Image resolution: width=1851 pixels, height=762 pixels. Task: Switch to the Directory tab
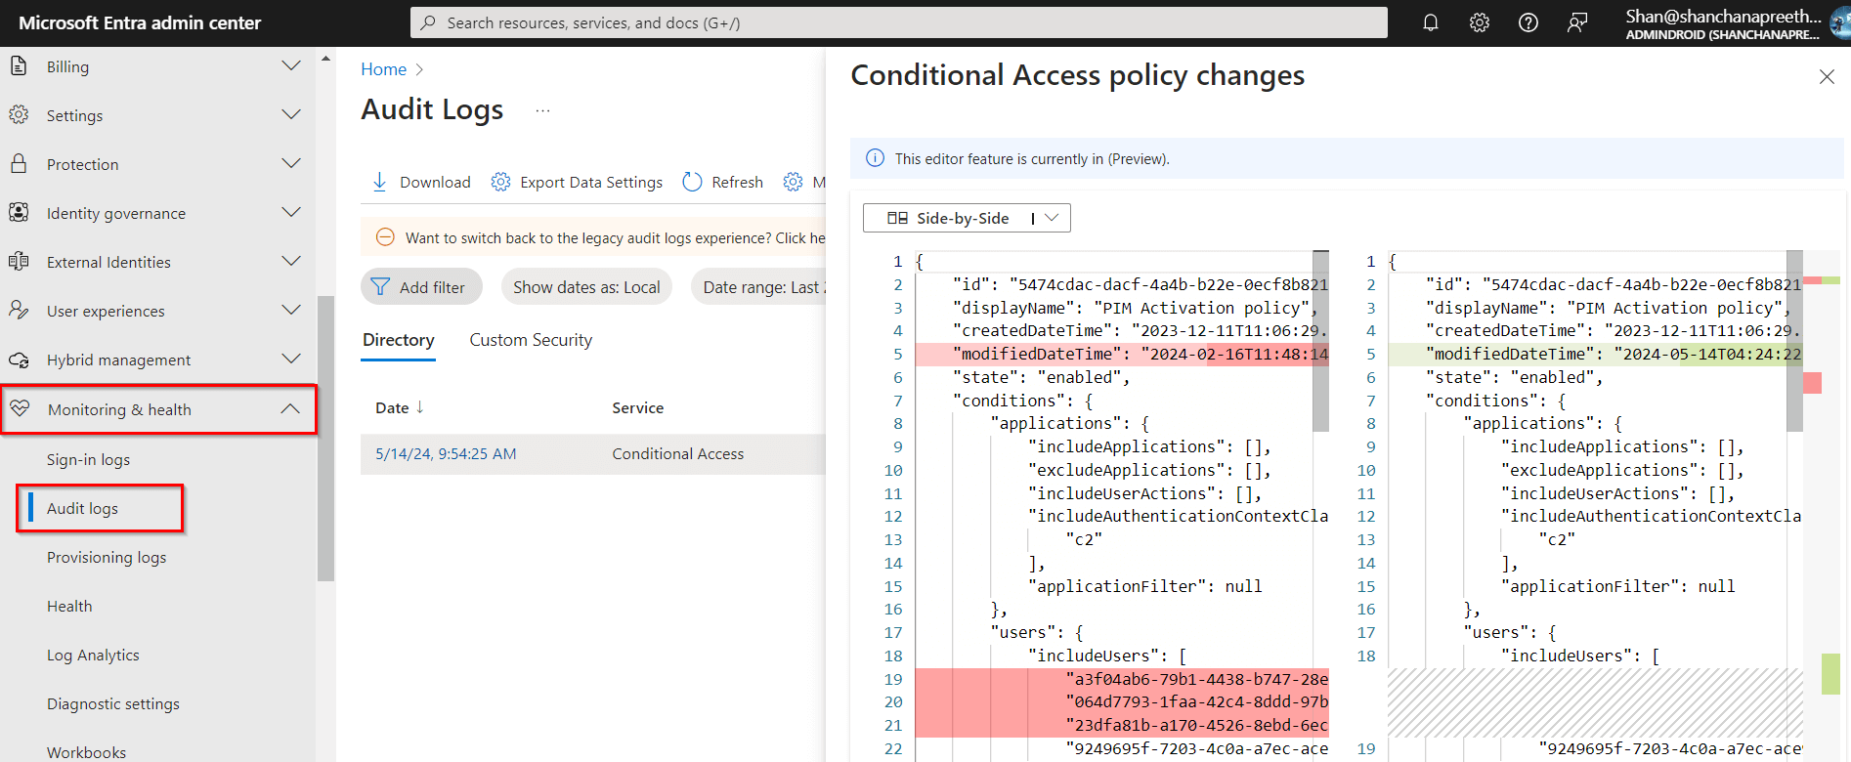[x=399, y=339]
